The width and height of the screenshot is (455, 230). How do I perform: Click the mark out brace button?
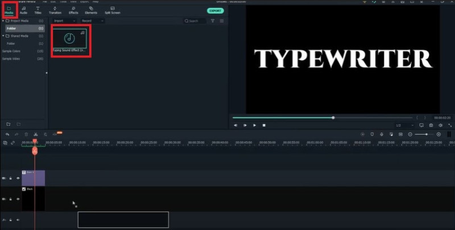(x=425, y=118)
